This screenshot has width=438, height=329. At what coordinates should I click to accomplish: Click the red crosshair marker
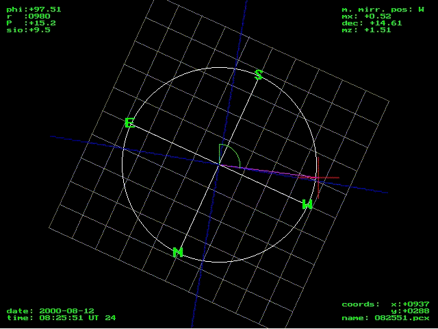[x=318, y=178]
